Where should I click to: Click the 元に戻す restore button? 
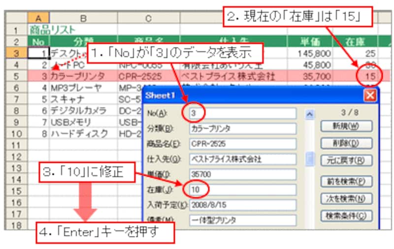(346, 160)
